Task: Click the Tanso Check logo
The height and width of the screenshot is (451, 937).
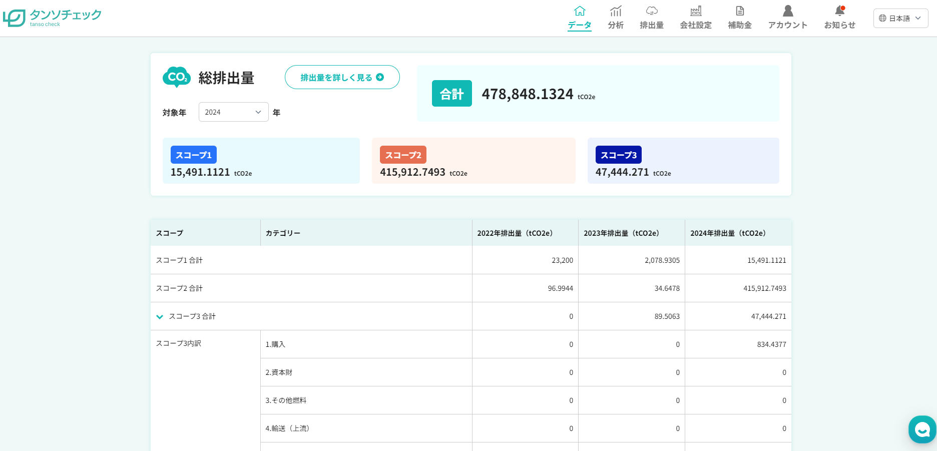Action: [52, 18]
